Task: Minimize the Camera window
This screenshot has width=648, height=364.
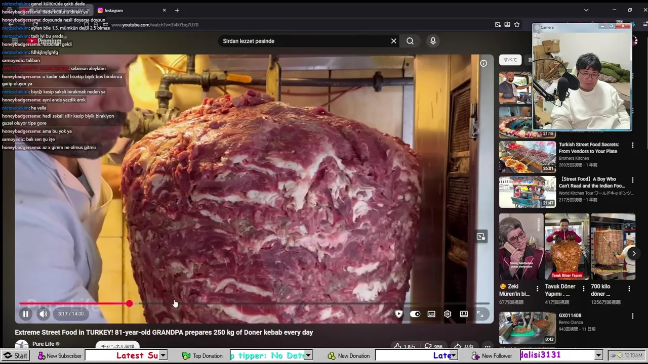Action: tap(602, 26)
